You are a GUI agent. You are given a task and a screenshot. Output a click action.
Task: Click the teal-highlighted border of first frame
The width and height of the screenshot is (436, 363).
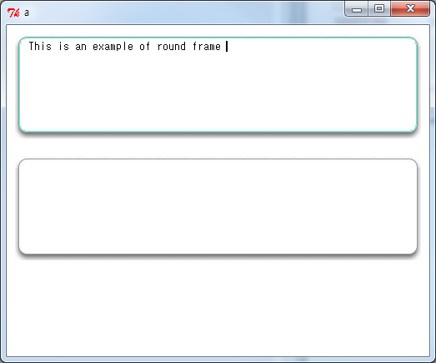pyautogui.click(x=218, y=38)
